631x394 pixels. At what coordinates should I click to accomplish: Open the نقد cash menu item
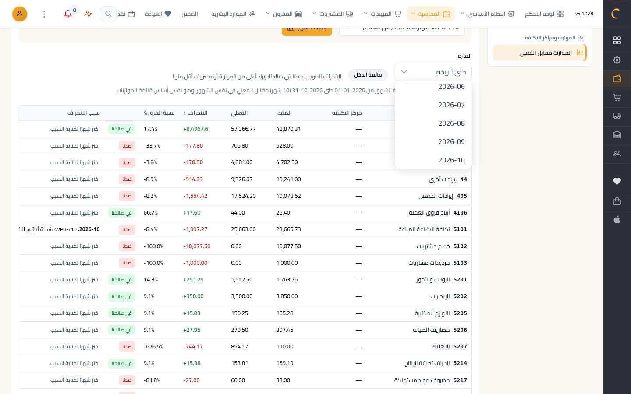pos(127,14)
